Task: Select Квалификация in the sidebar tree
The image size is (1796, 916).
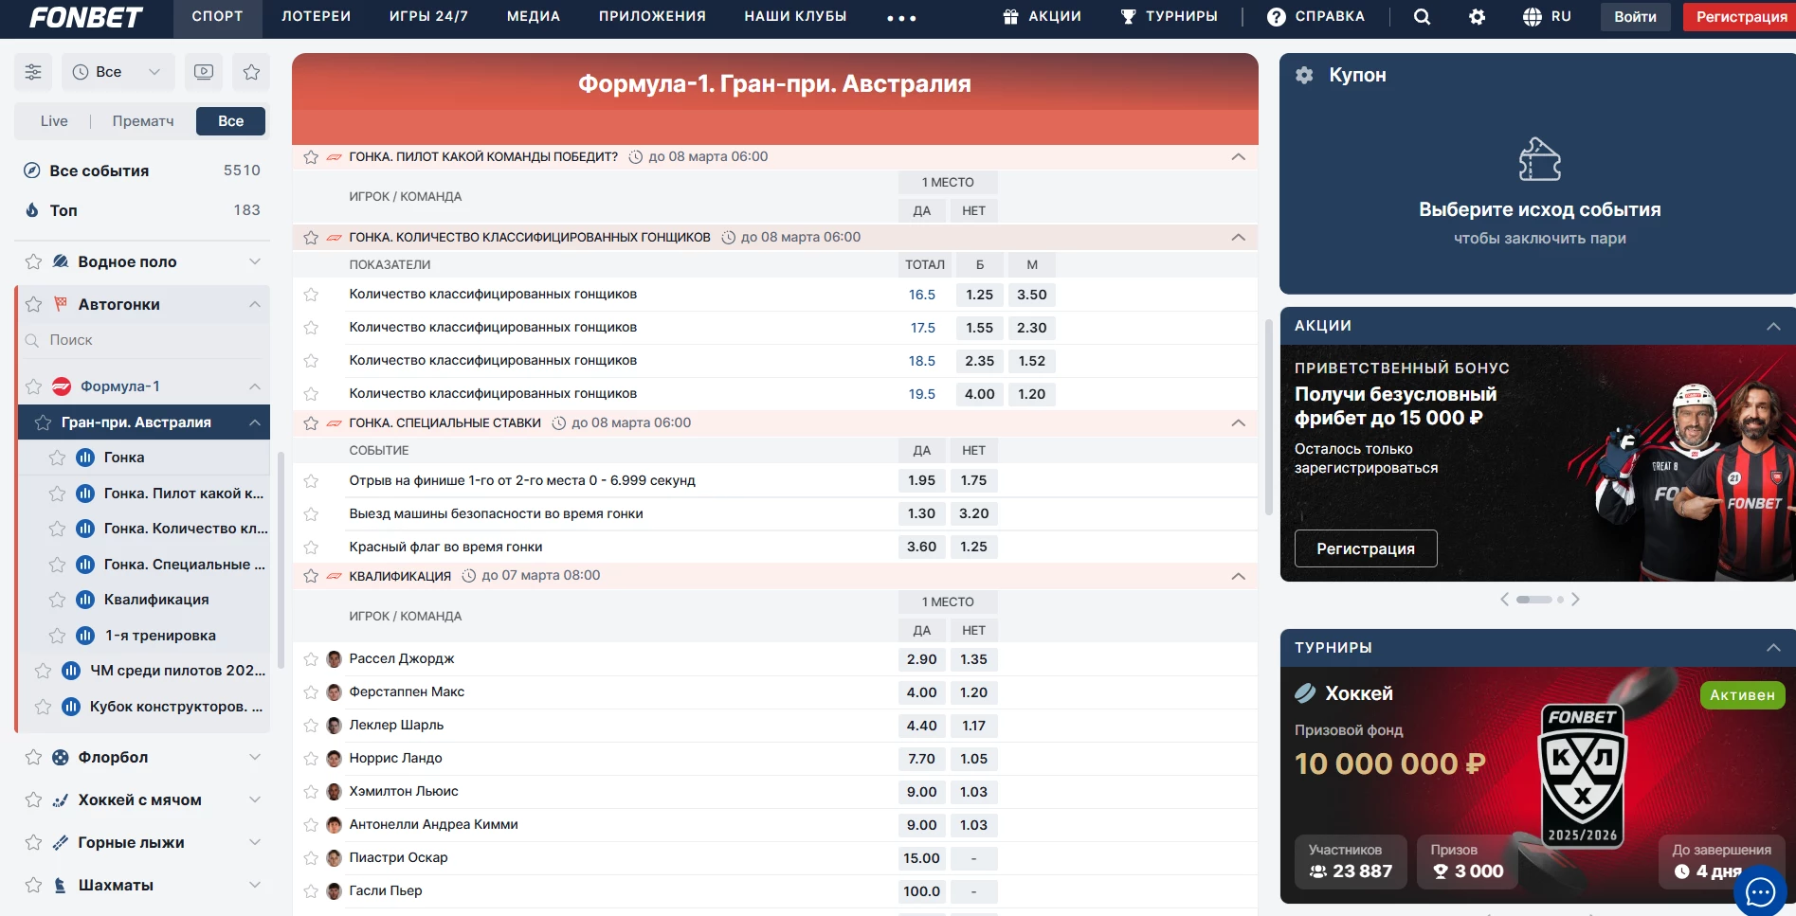Action: click(156, 600)
